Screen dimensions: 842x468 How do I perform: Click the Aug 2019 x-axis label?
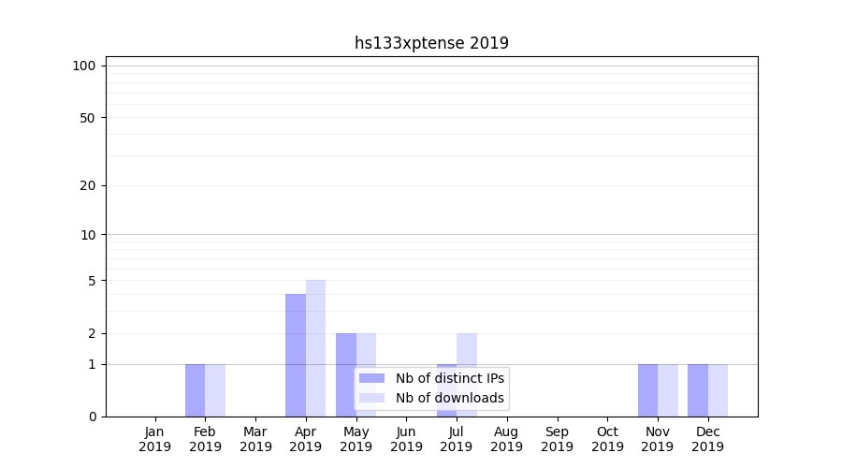(x=506, y=439)
